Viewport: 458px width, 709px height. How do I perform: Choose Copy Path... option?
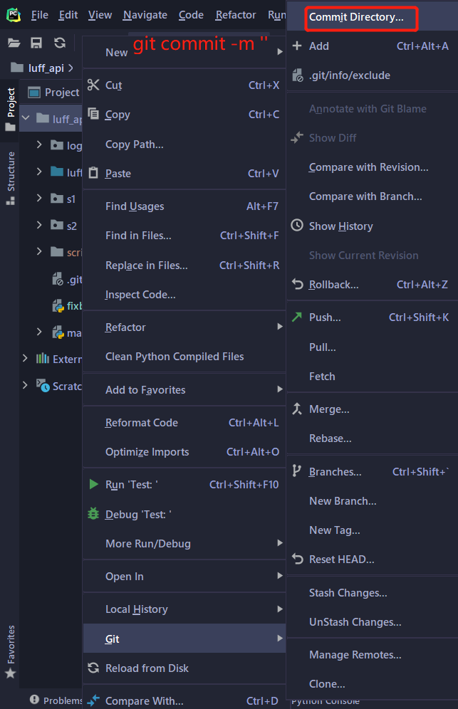[184, 145]
